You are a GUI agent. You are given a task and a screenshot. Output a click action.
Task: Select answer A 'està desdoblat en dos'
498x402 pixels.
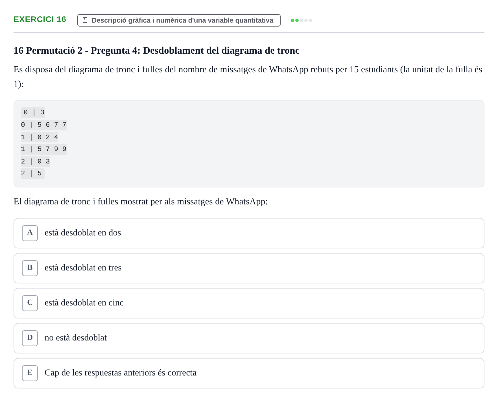click(249, 233)
